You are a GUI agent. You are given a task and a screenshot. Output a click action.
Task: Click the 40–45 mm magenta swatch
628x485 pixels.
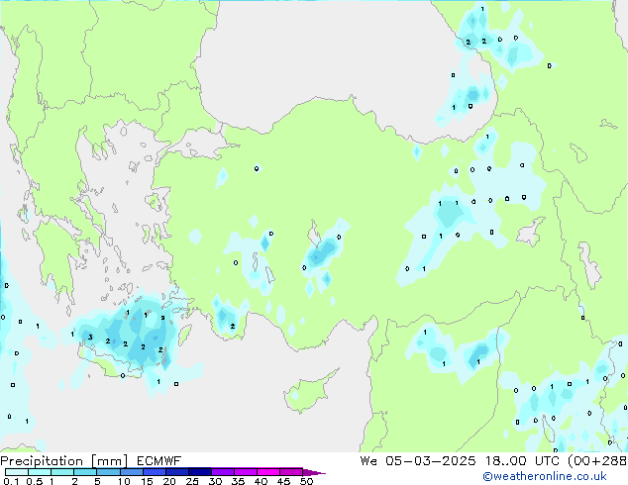[x=268, y=472]
